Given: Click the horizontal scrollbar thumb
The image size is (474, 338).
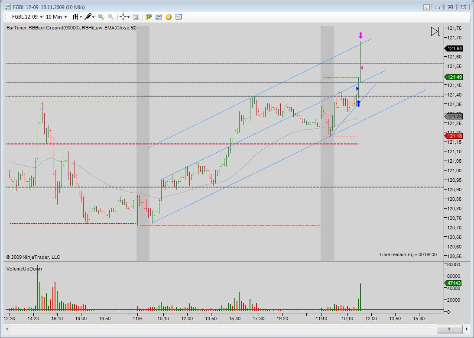Looking at the screenshot, I should click(x=449, y=329).
